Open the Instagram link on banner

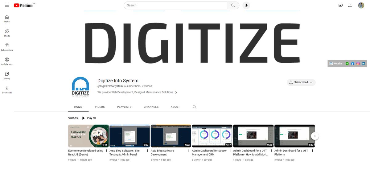358,64
